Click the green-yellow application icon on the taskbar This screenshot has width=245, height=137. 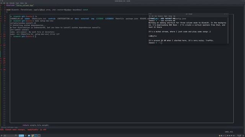click(x=32, y=135)
